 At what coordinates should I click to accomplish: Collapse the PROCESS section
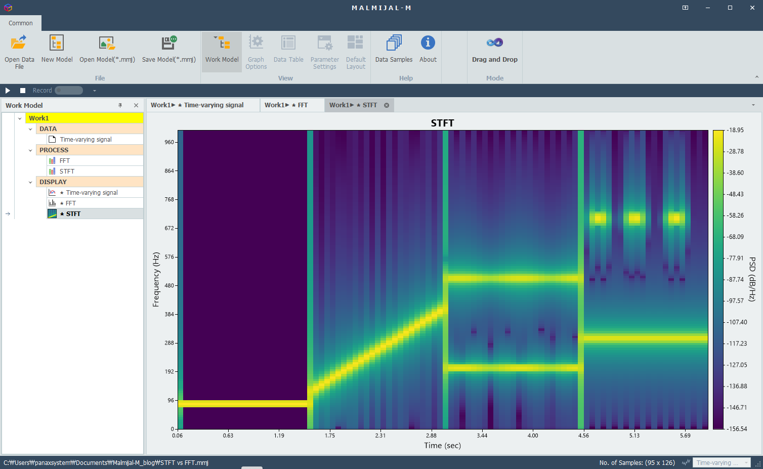point(30,150)
